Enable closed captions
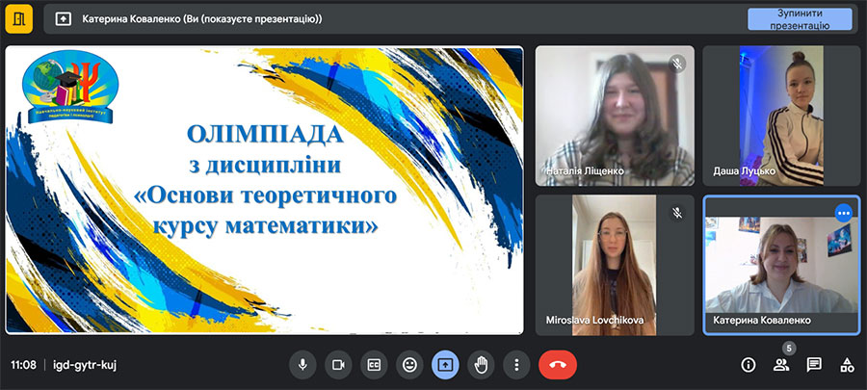The height and width of the screenshot is (390, 867). point(375,365)
